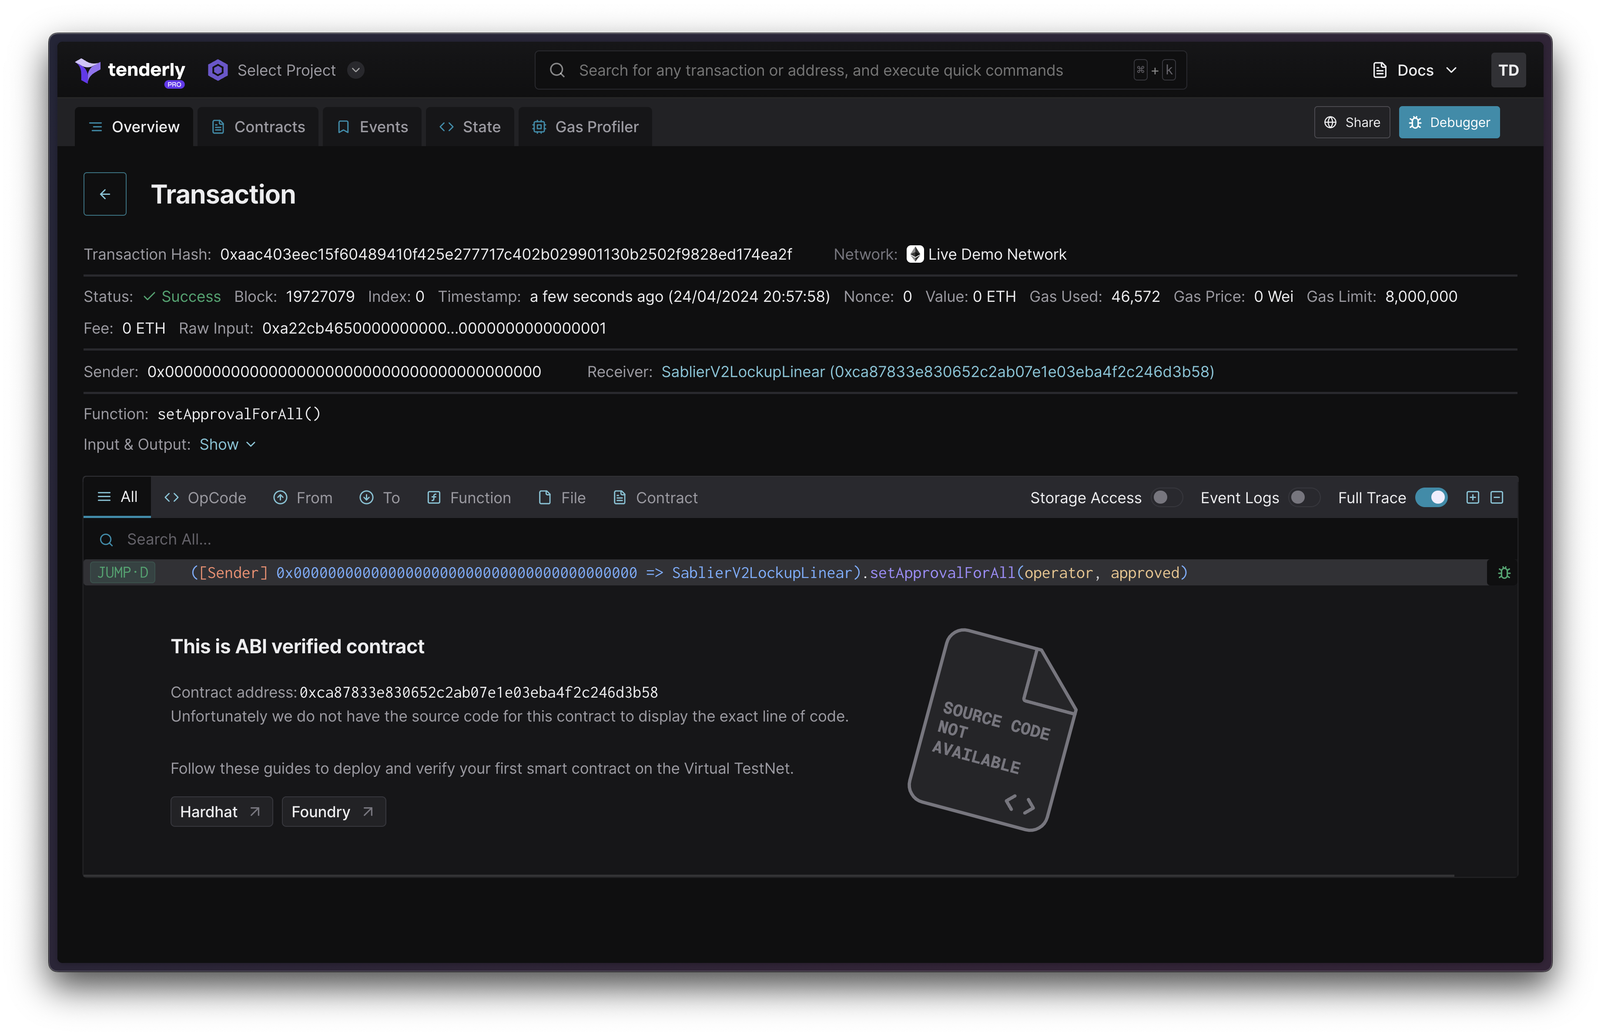
Task: Open the SablierV2LockupLinear receiver link
Action: pyautogui.click(x=938, y=372)
